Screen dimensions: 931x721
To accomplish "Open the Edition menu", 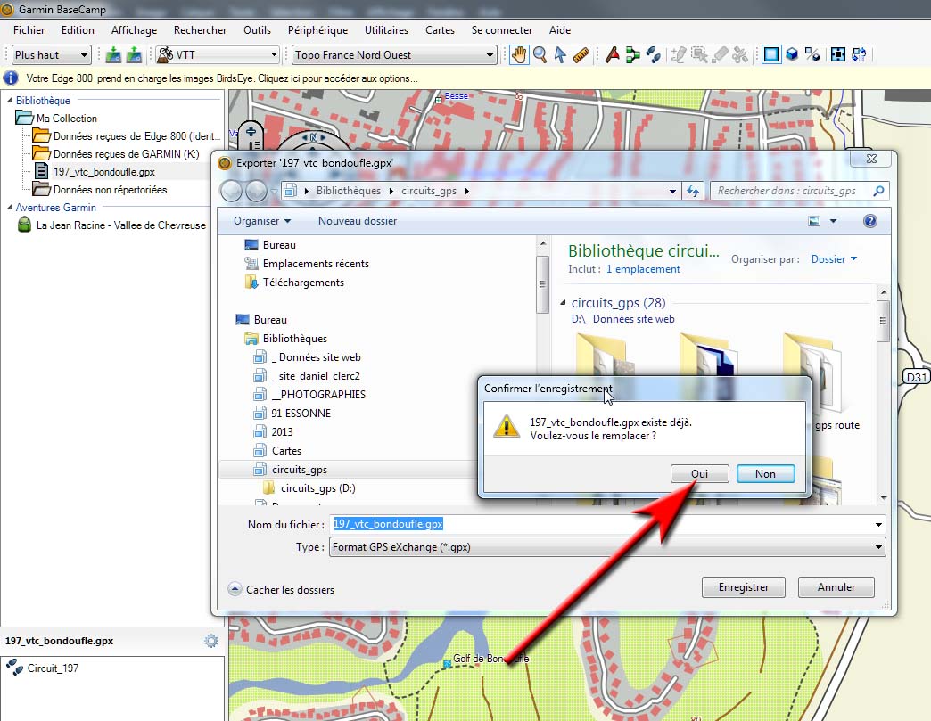I will point(78,30).
